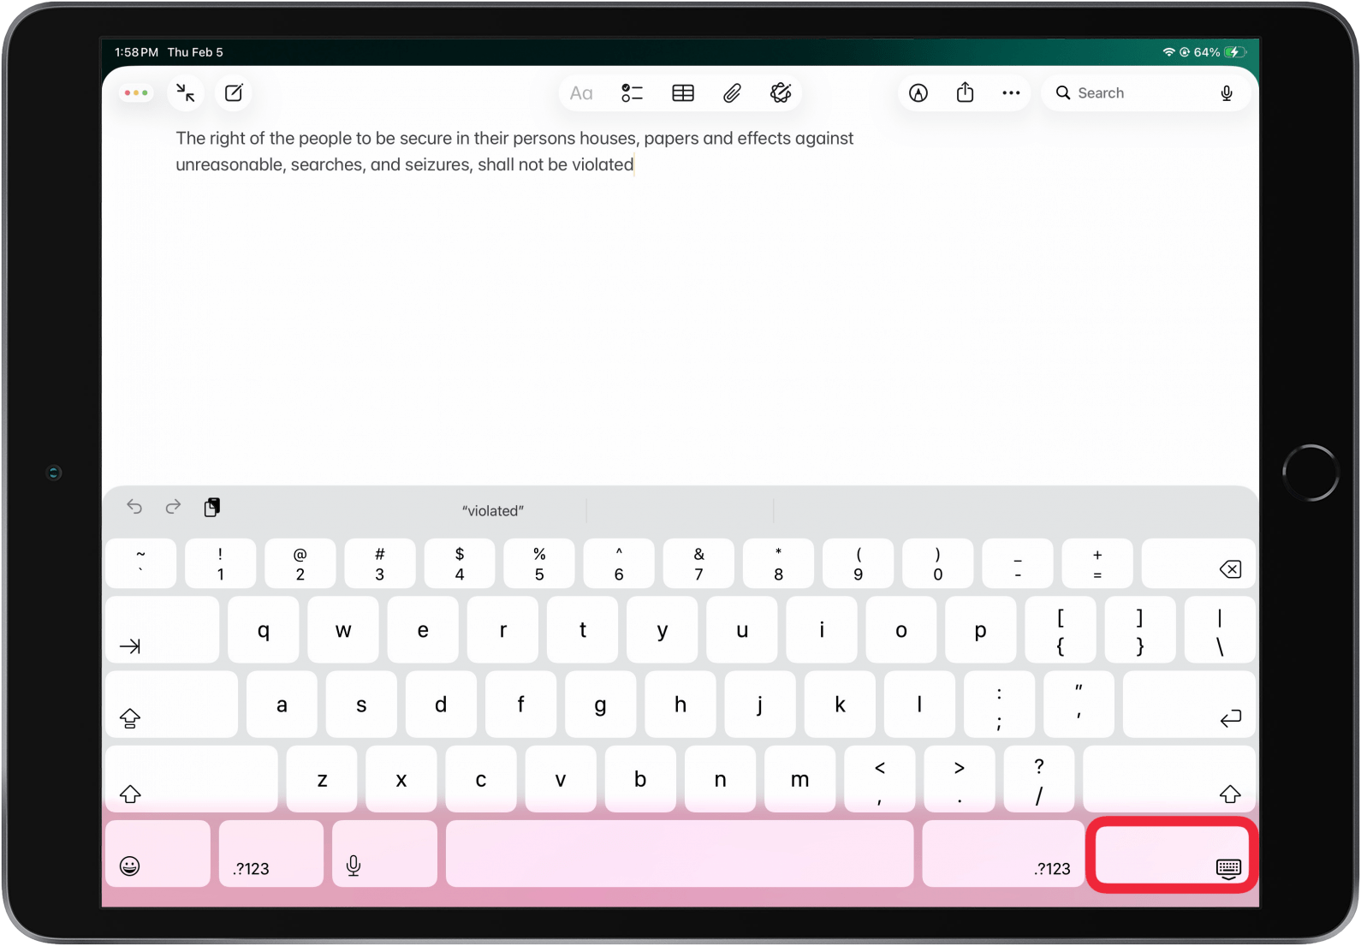Tap the backslash pipe key

pos(1220,630)
